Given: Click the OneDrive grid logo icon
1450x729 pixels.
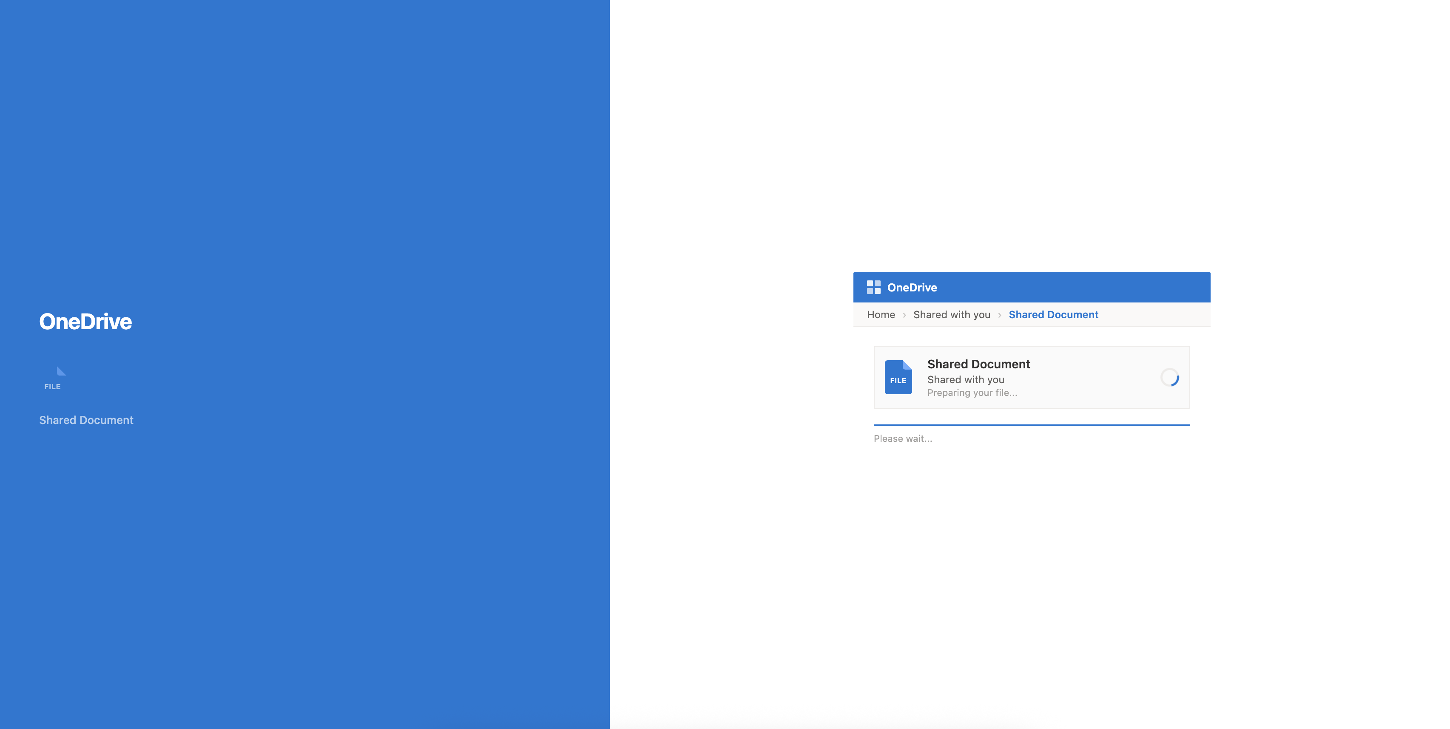Looking at the screenshot, I should (873, 288).
